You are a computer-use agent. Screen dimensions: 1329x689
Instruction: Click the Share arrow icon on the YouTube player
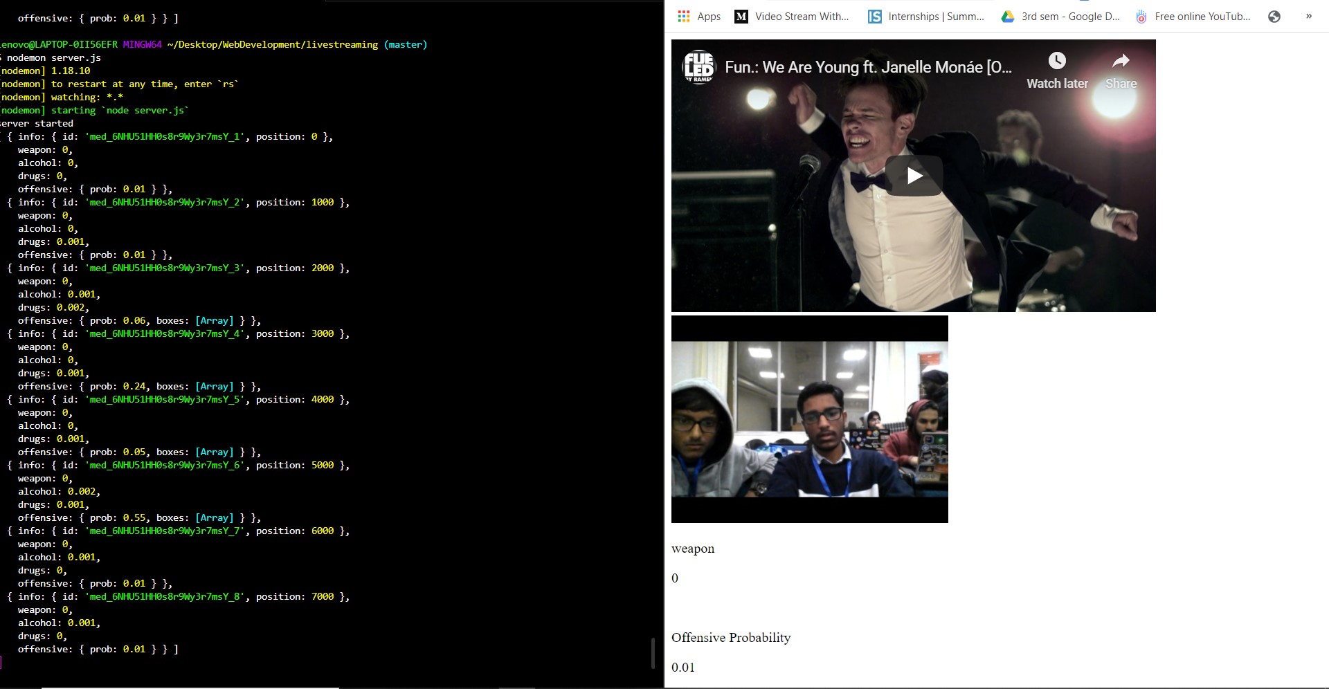[1119, 61]
